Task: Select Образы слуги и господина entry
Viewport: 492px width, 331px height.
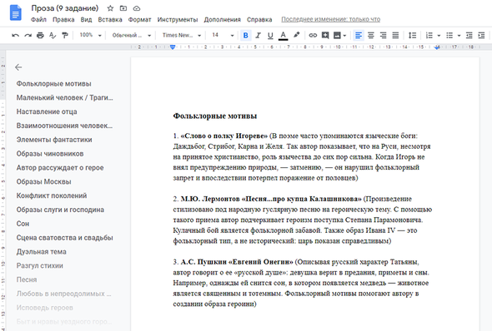Action: point(60,210)
